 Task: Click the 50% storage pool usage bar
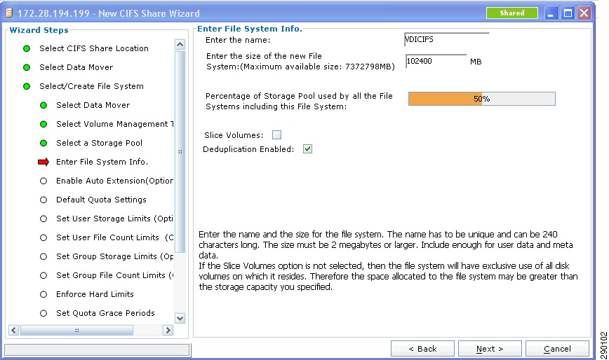[481, 99]
